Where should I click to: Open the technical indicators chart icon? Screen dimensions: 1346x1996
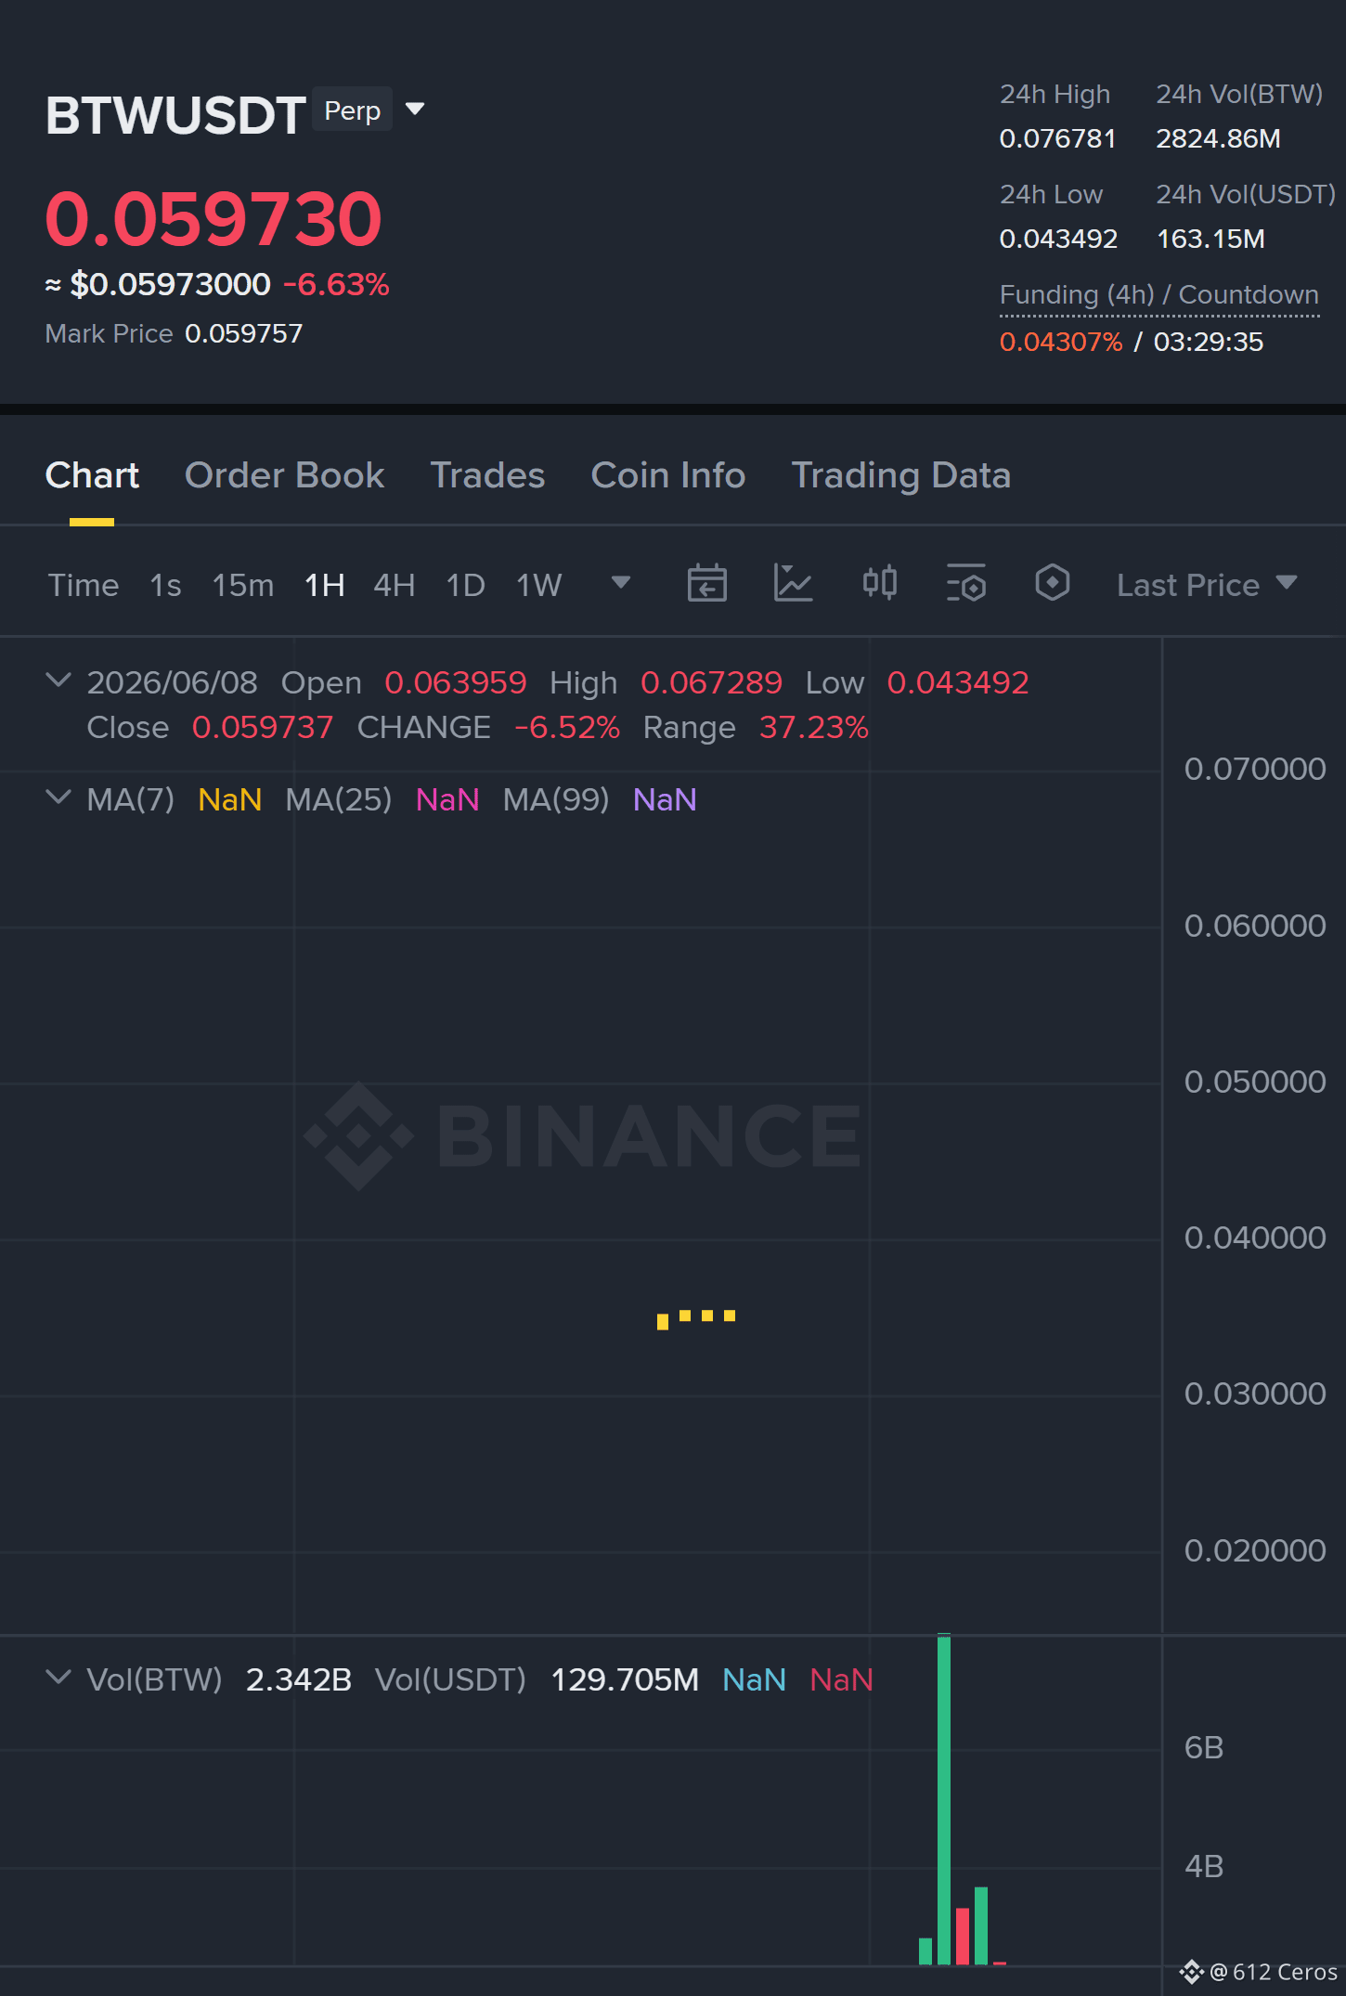pyautogui.click(x=793, y=584)
